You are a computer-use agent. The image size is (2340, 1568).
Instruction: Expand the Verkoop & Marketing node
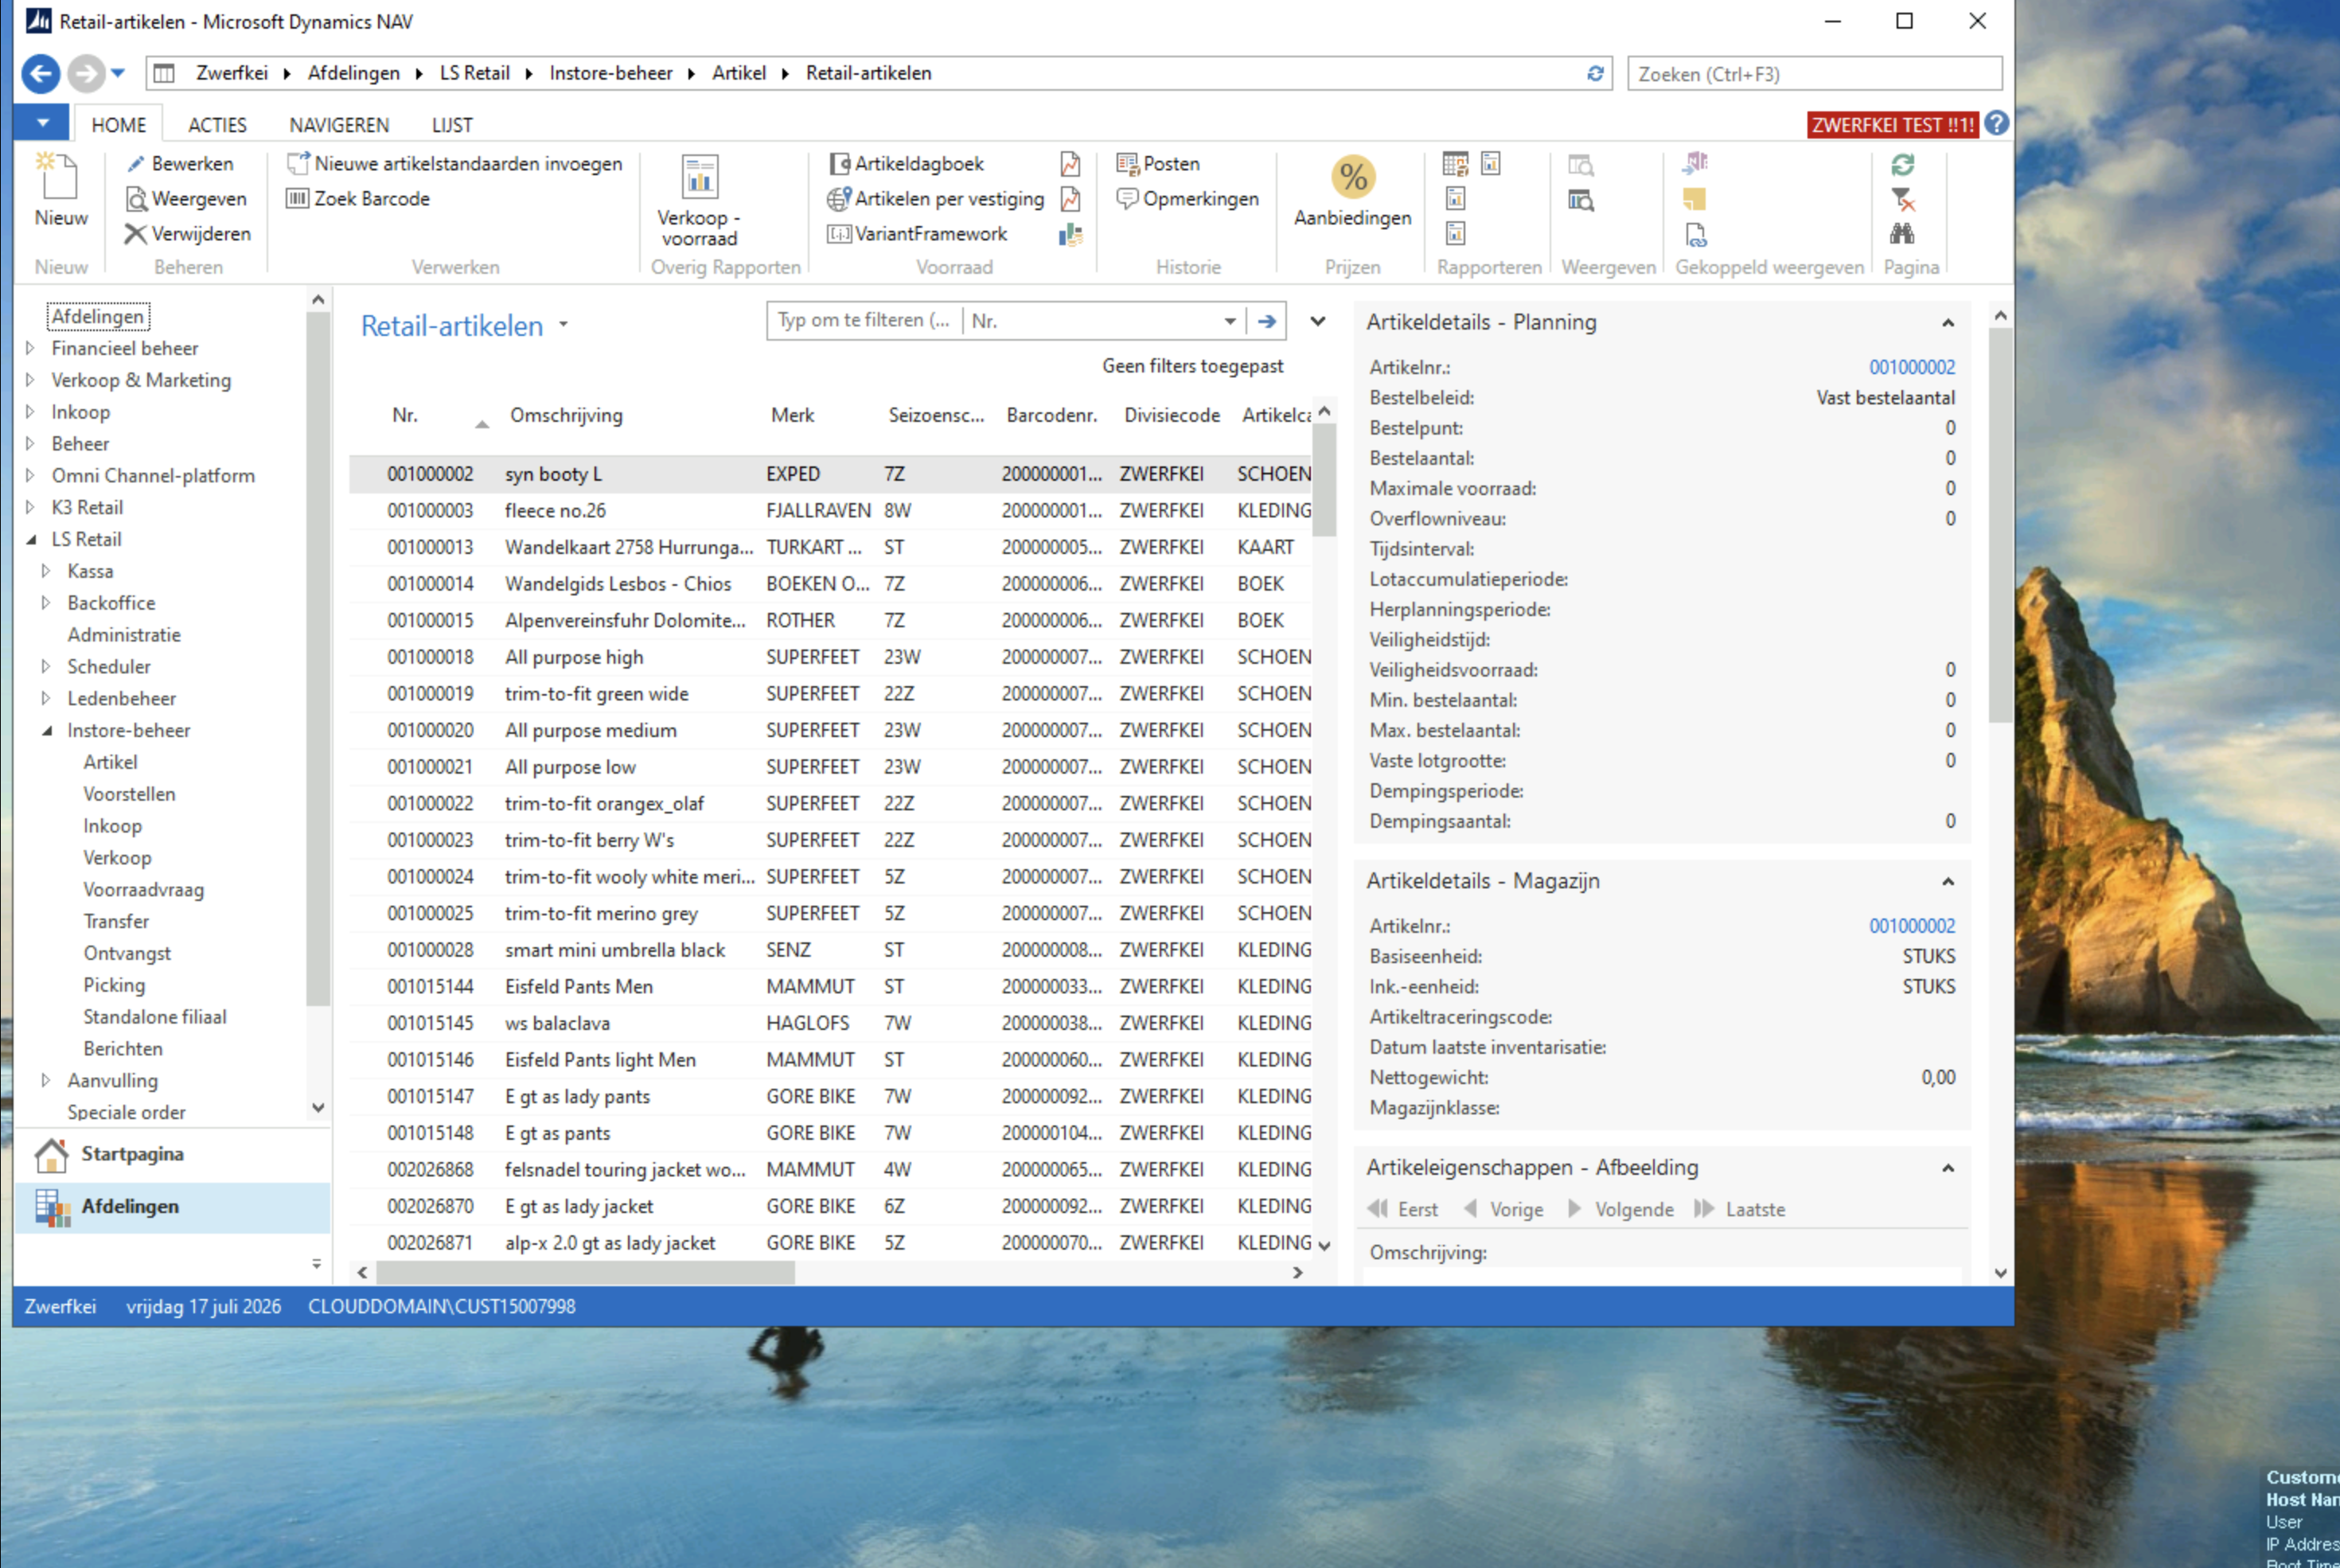tap(30, 380)
